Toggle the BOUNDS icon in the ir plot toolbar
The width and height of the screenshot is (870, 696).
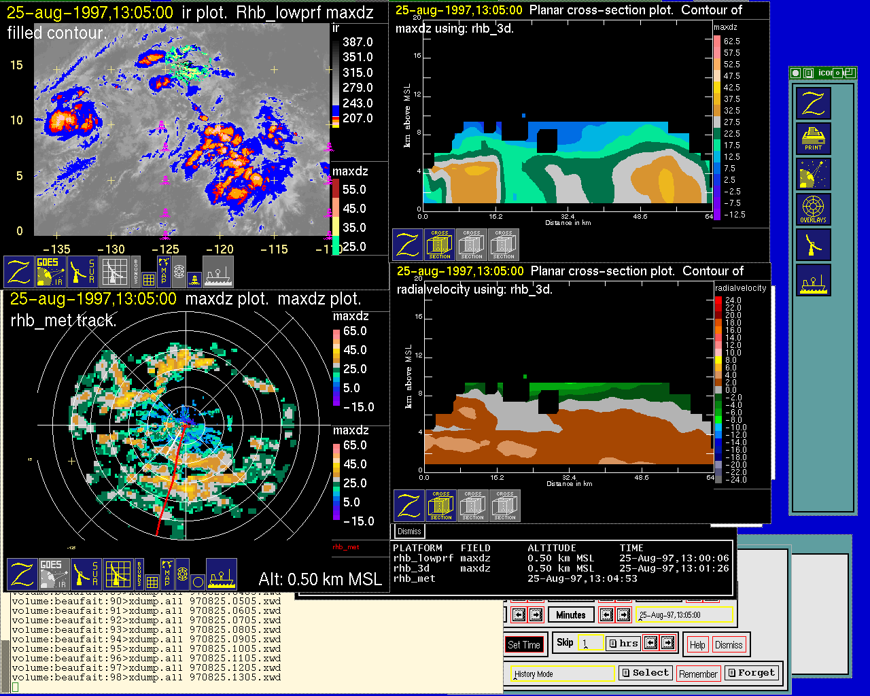(137, 271)
